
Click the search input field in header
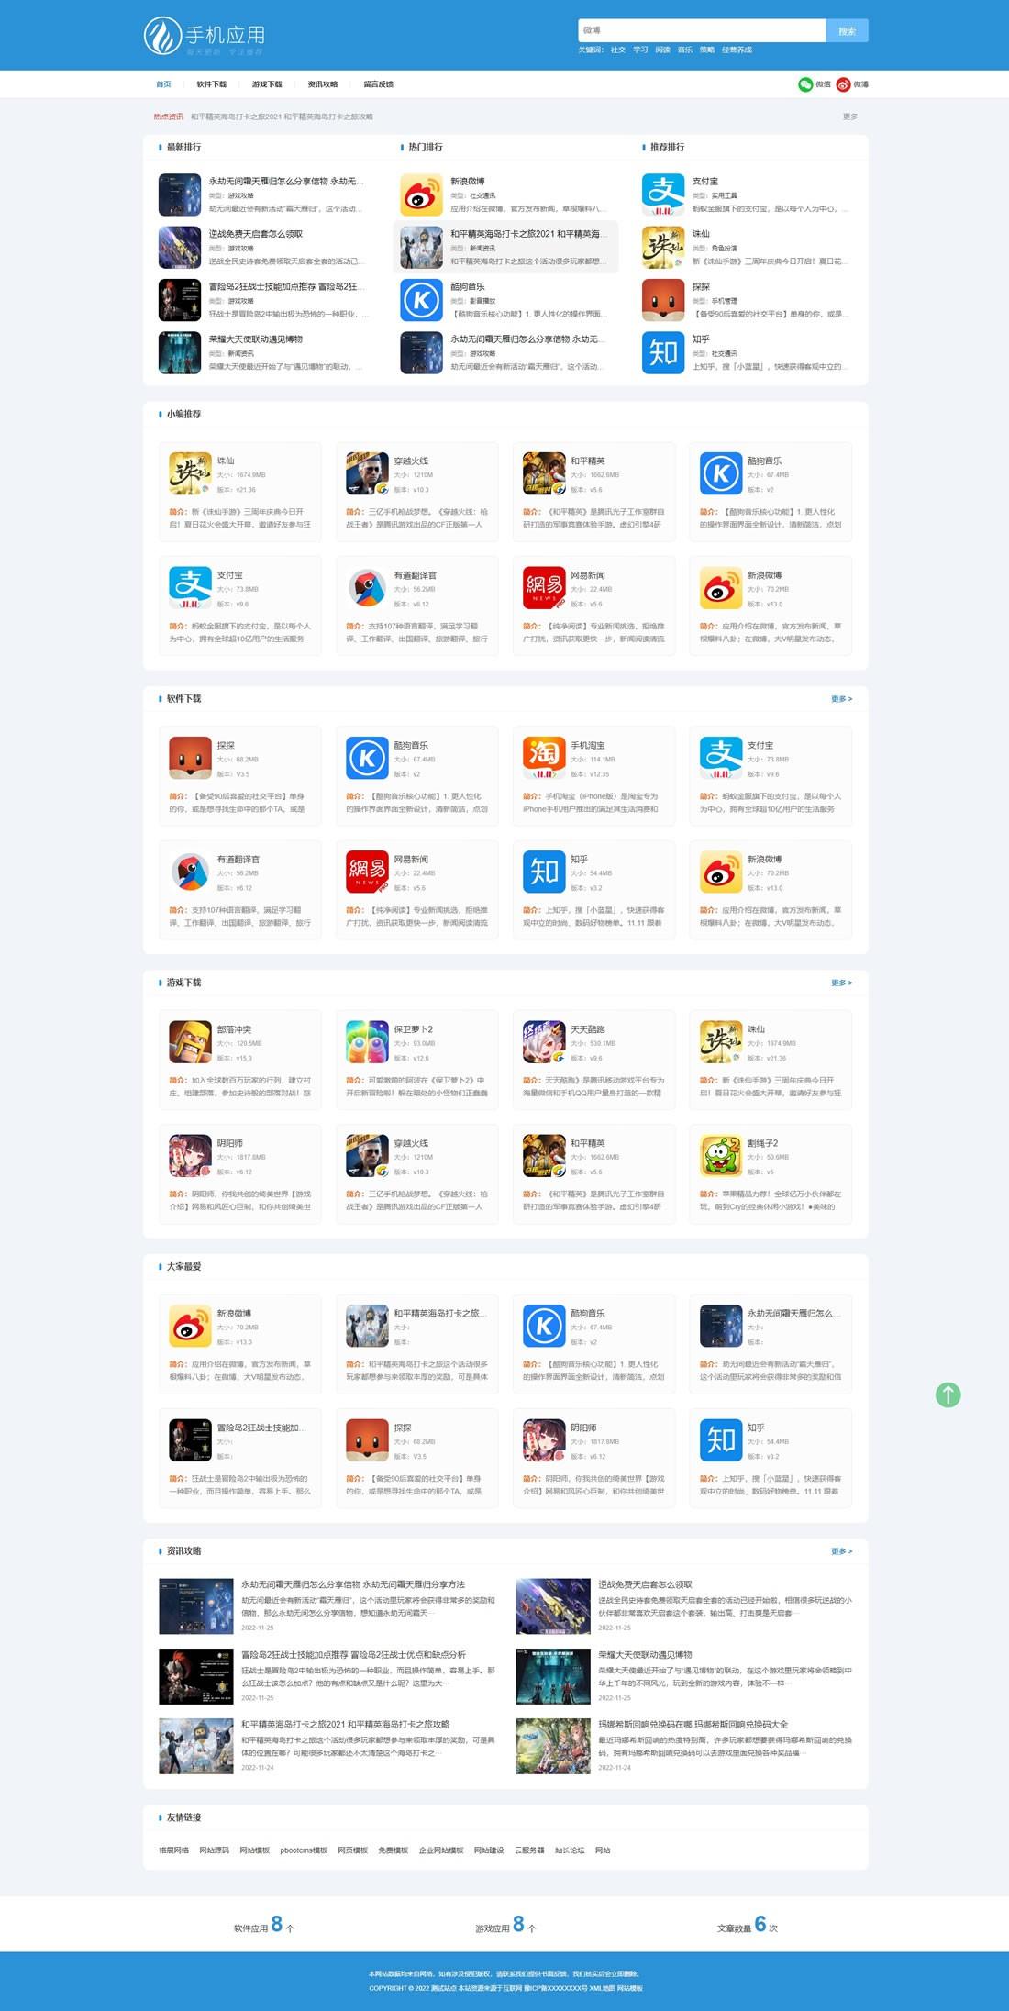[x=702, y=30]
